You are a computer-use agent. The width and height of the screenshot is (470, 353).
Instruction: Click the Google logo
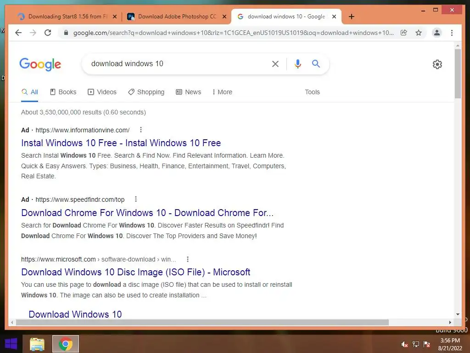click(x=40, y=64)
